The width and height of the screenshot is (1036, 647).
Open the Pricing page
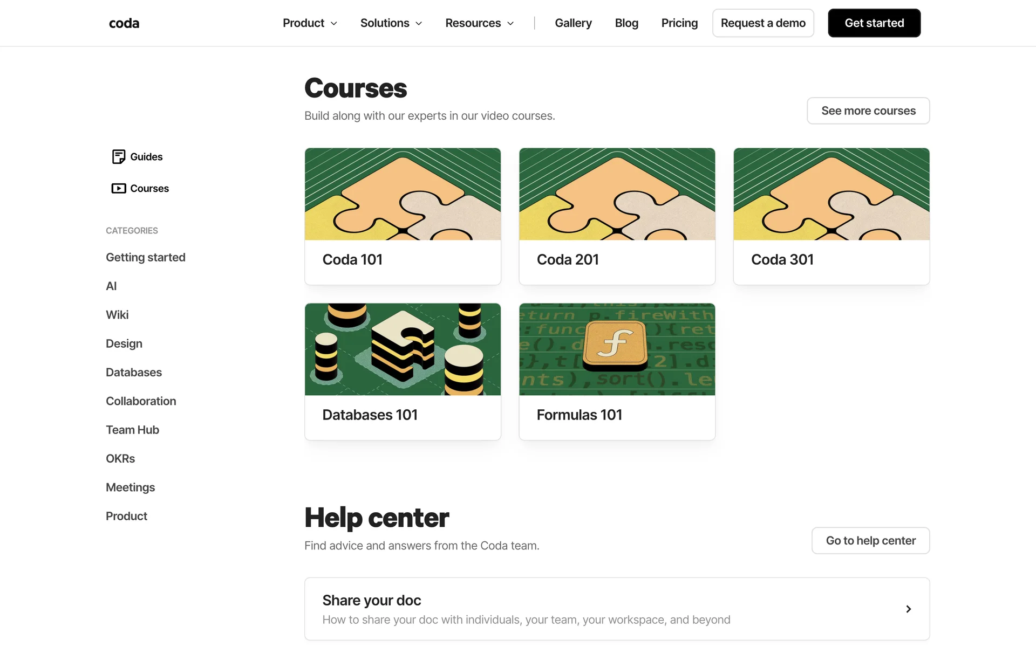[x=679, y=23]
